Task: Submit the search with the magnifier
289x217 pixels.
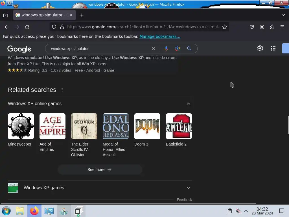Action: [189, 49]
